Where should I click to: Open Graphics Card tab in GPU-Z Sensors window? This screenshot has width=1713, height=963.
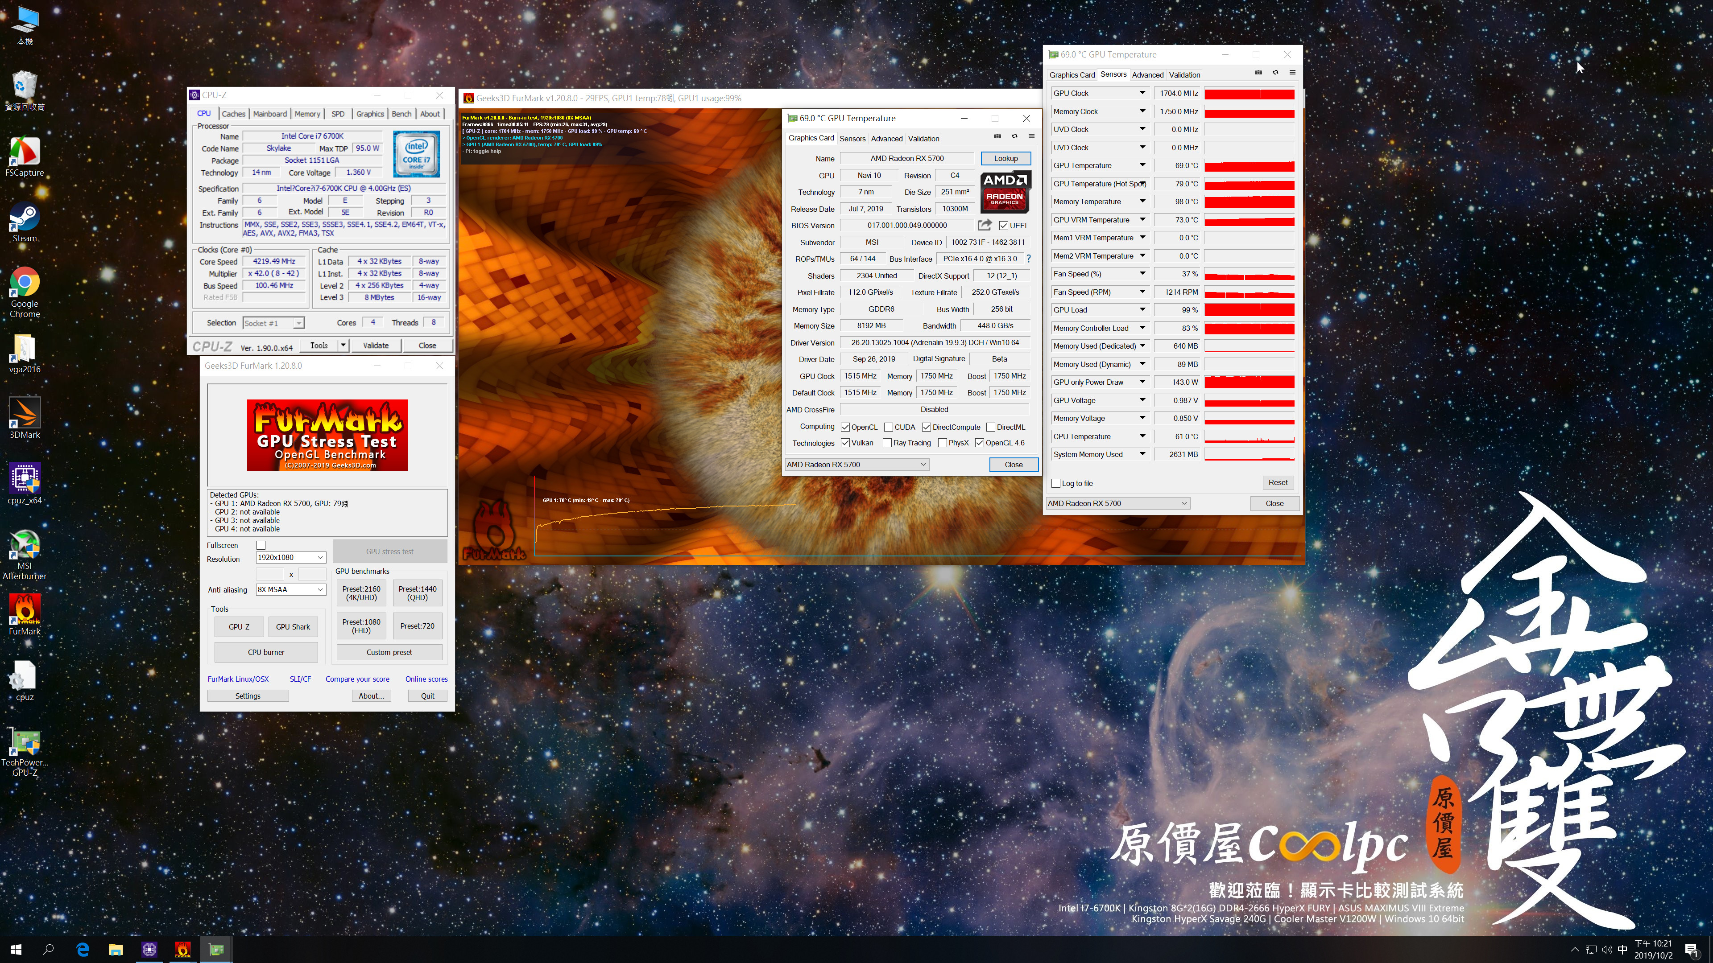pyautogui.click(x=1072, y=74)
